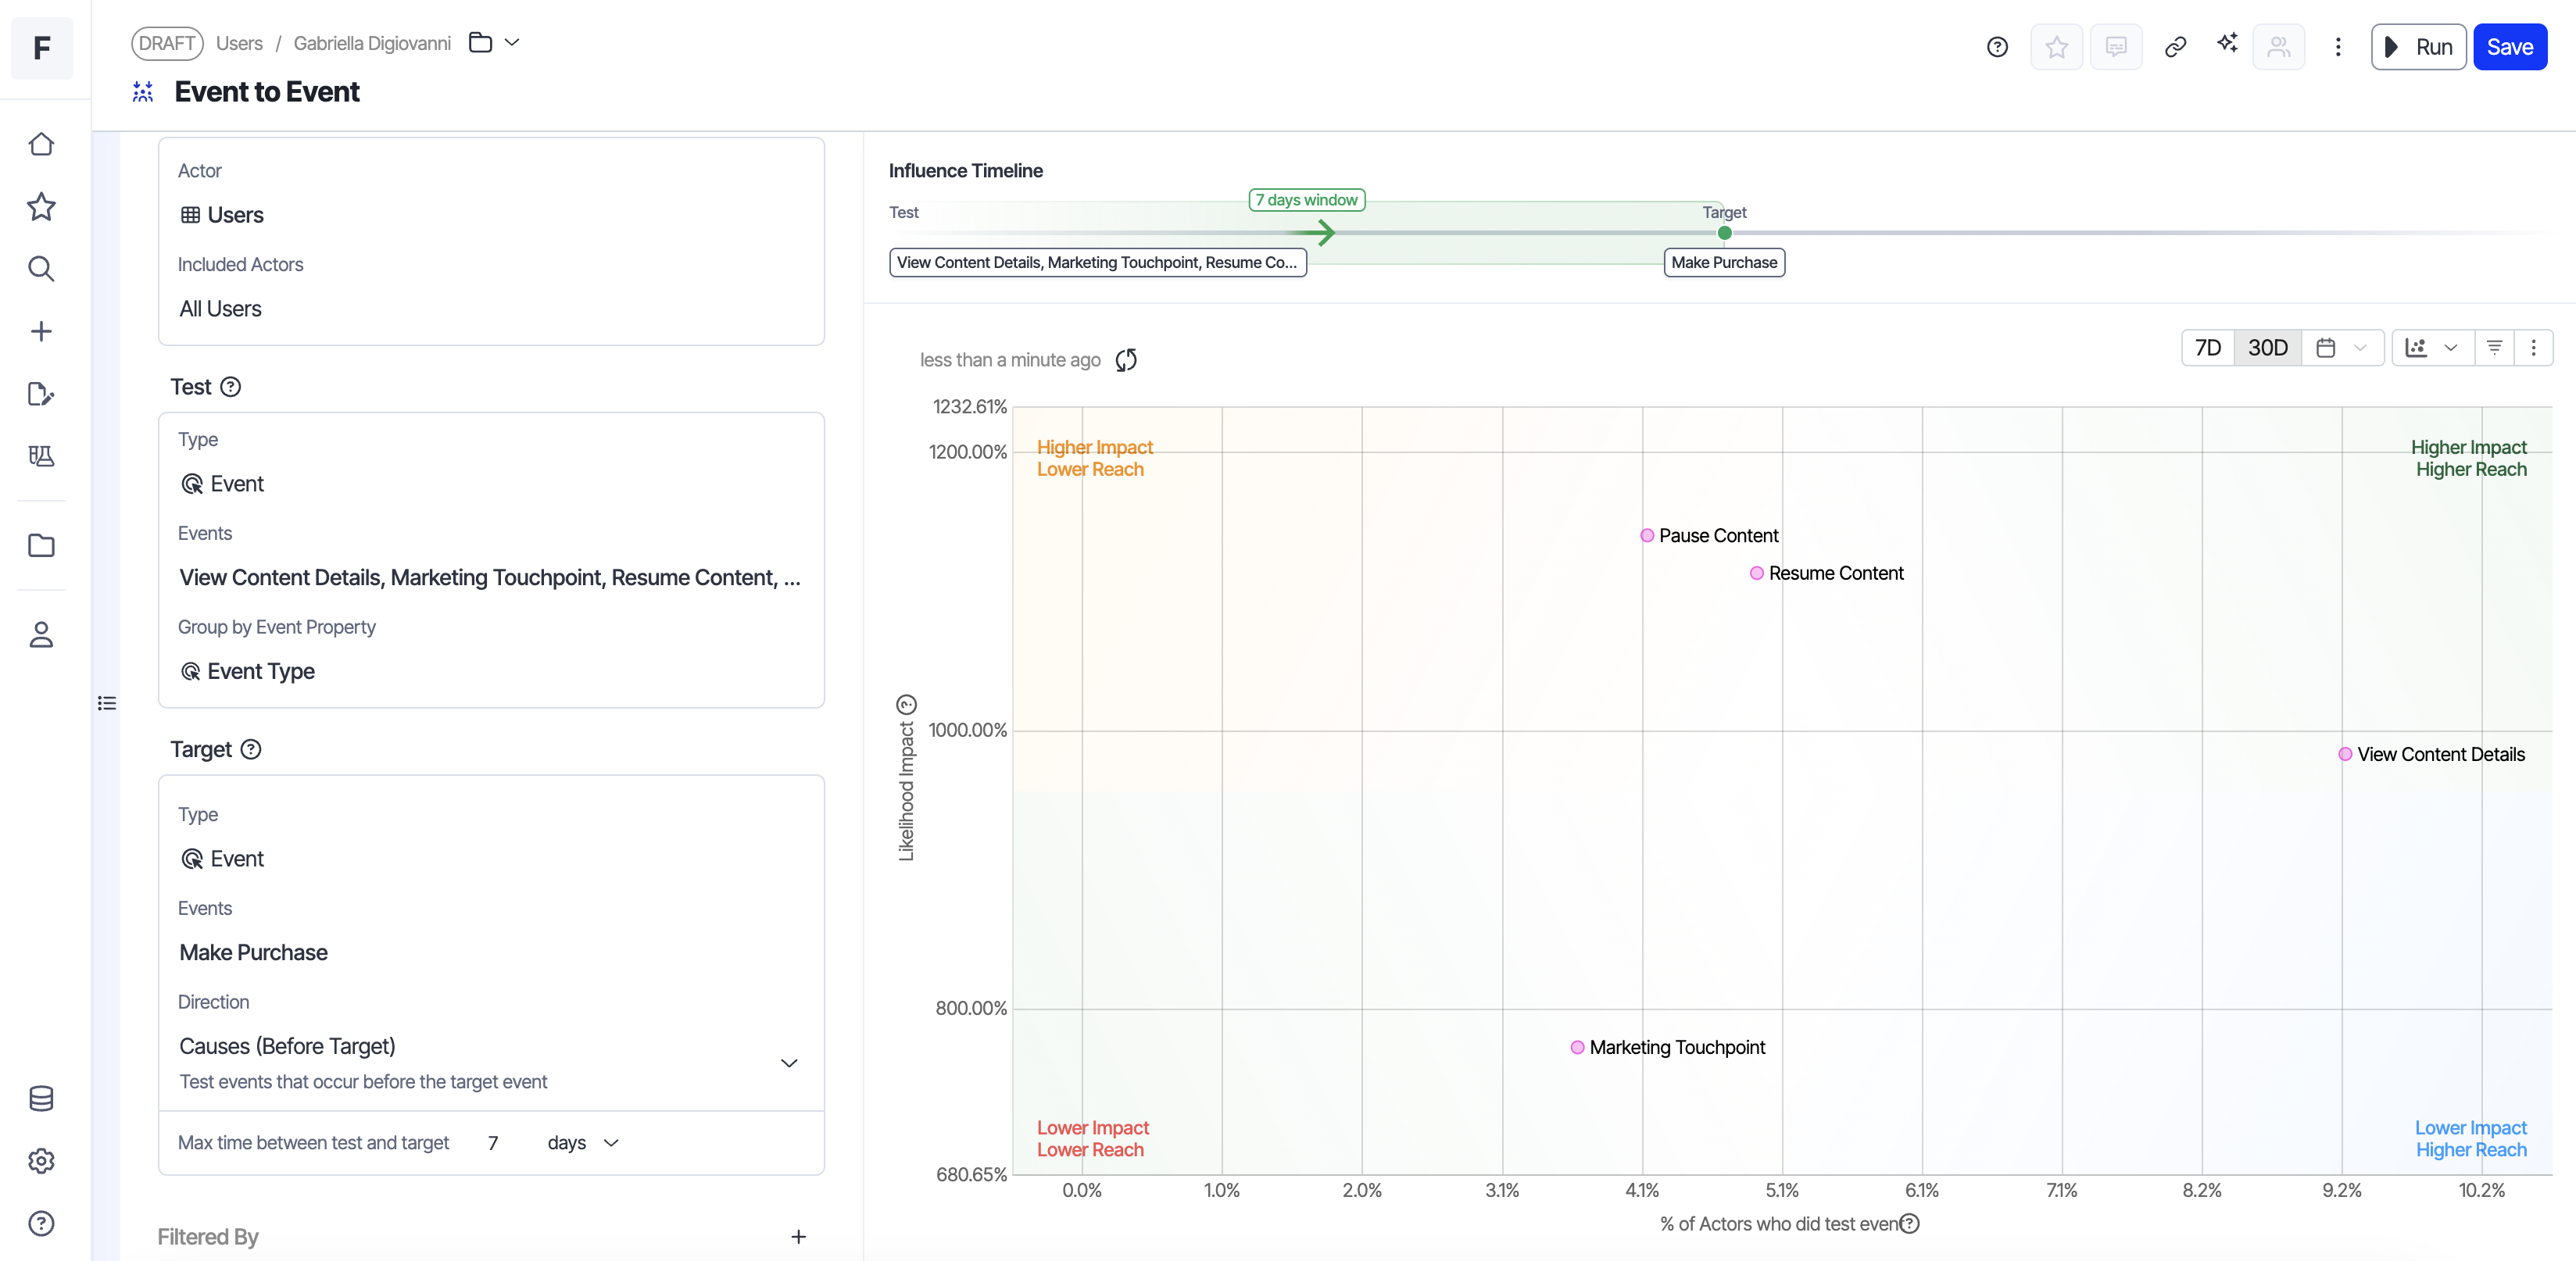This screenshot has height=1261, width=2576.
Task: Click the blue Save button
Action: [2509, 47]
